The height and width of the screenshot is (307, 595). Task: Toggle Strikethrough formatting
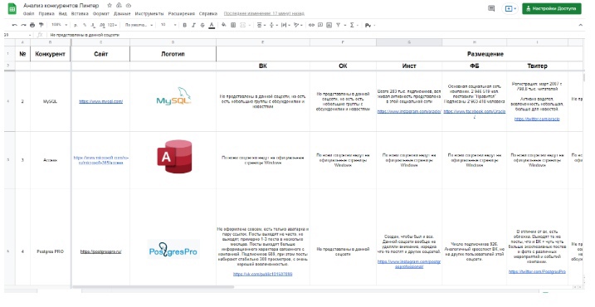tap(202, 25)
